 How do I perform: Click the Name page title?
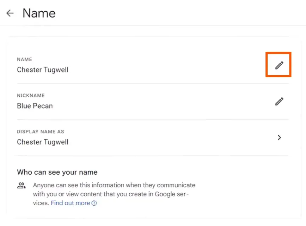click(39, 13)
